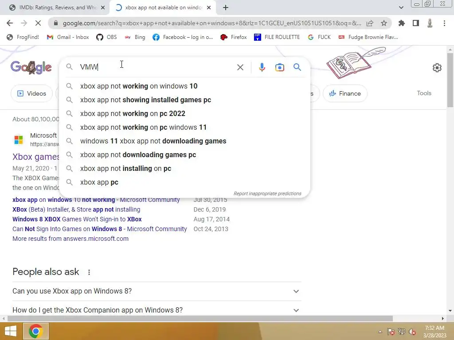Open 'XBox (Beta) Installer, & Store app' link
The height and width of the screenshot is (340, 454).
[x=76, y=209]
